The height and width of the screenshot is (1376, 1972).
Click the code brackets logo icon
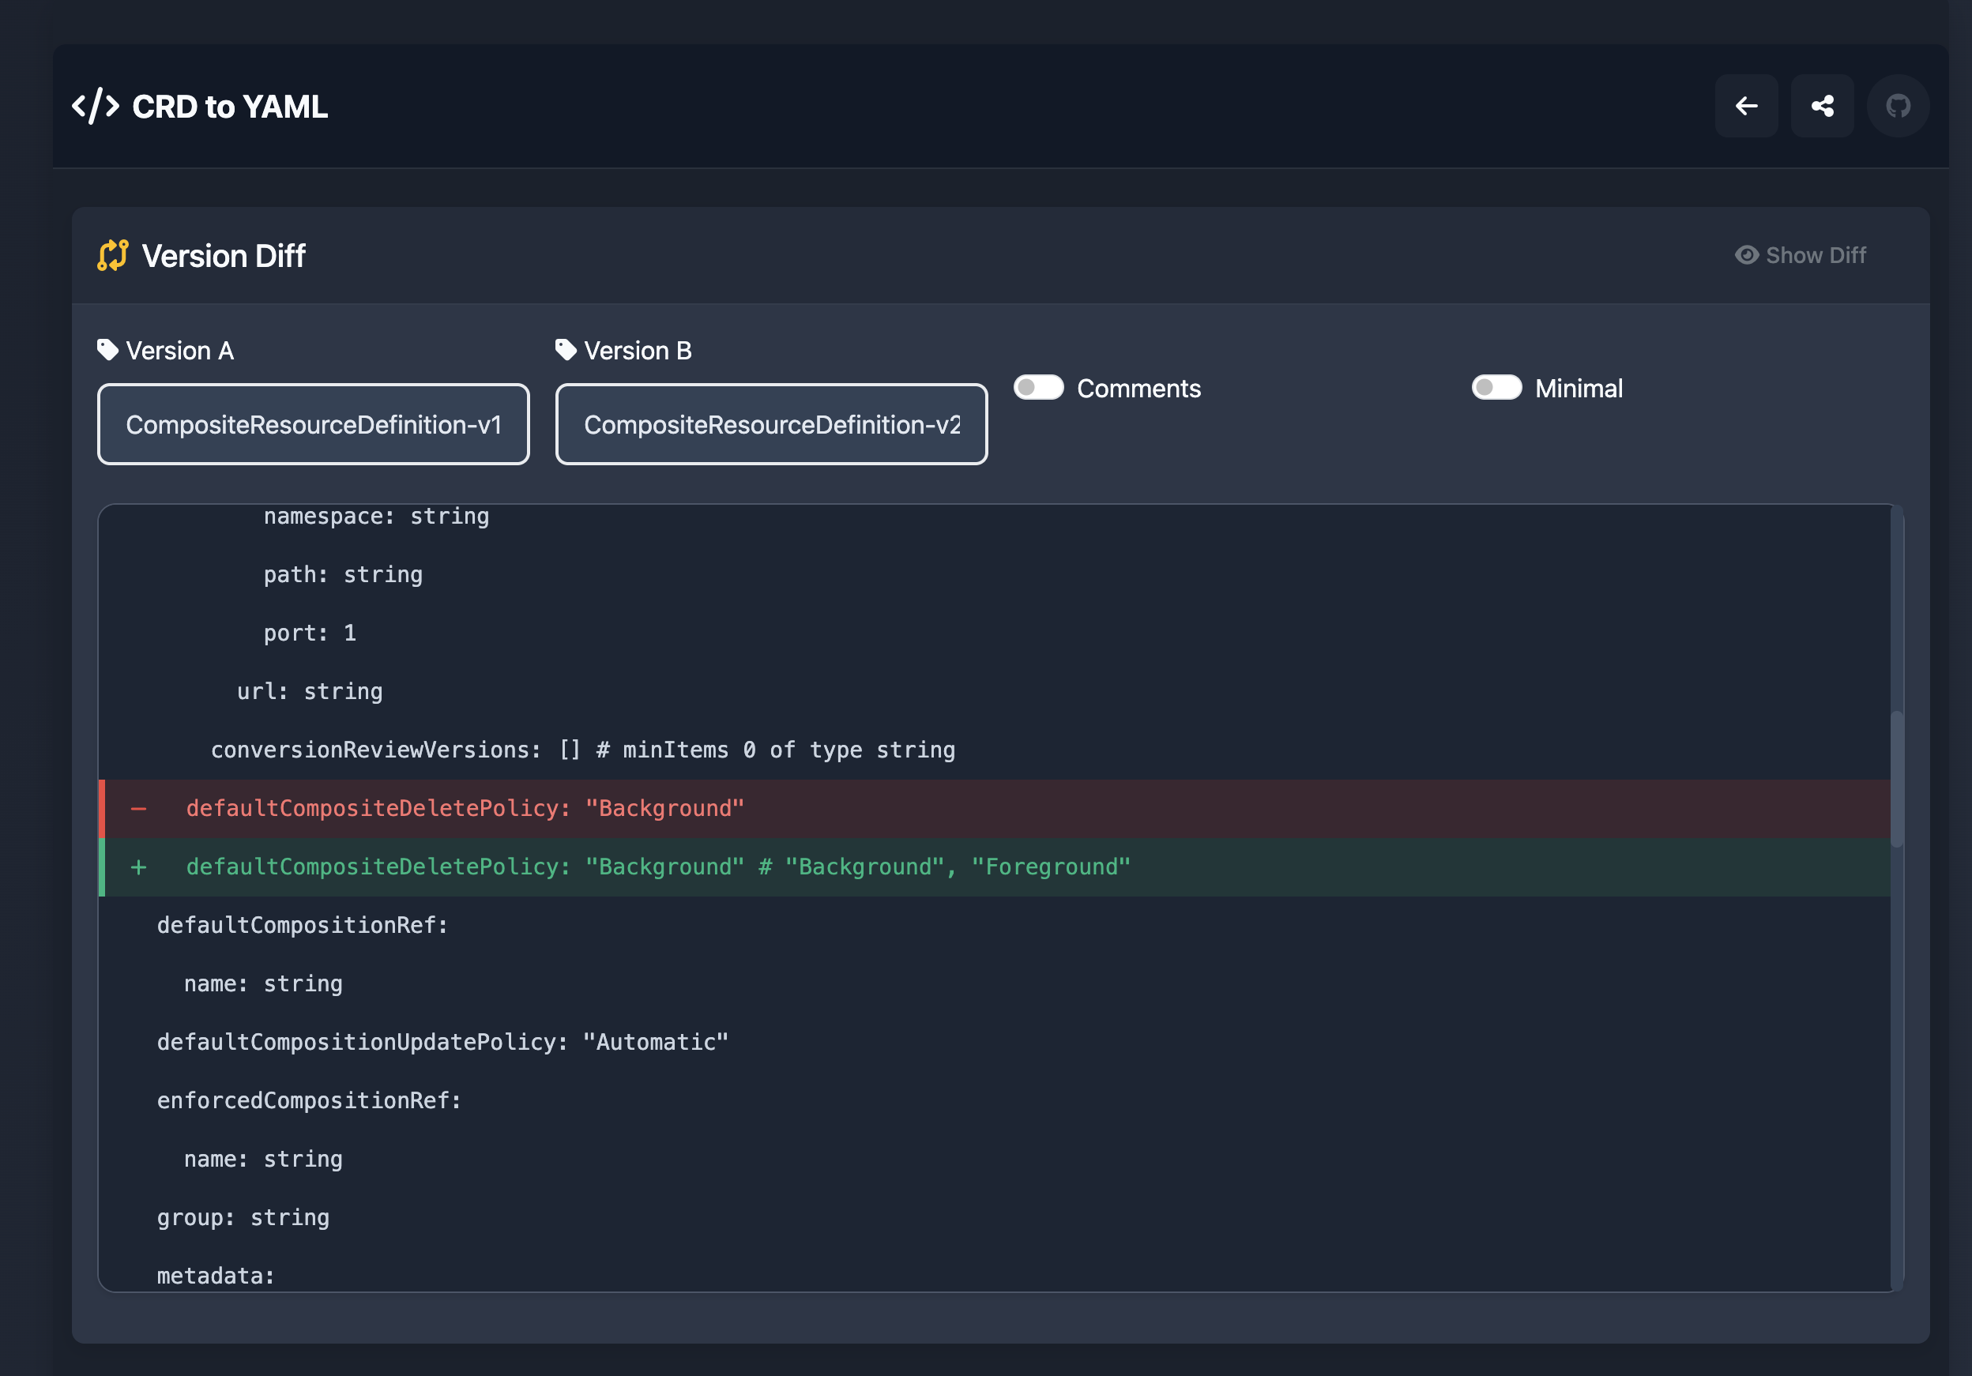click(x=96, y=107)
